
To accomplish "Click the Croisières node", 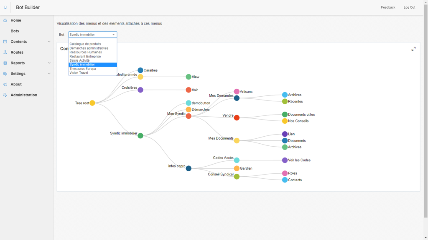I will pos(140,90).
